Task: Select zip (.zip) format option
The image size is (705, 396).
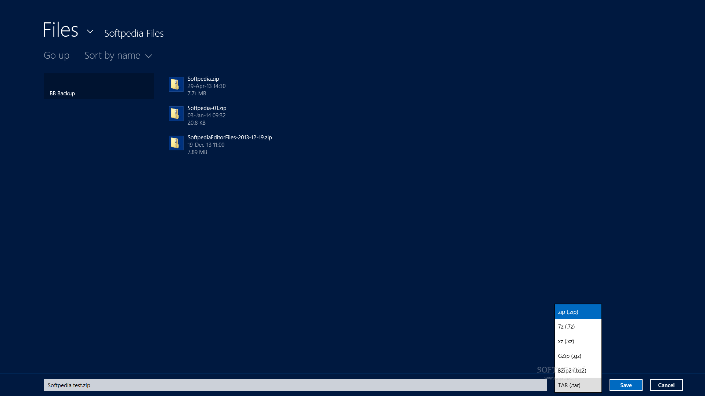Action: [x=578, y=312]
